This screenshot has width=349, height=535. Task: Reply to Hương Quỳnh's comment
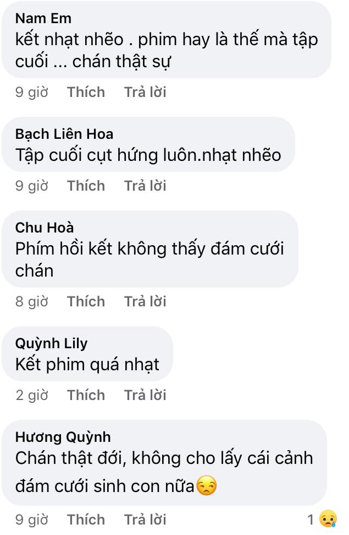click(x=145, y=520)
